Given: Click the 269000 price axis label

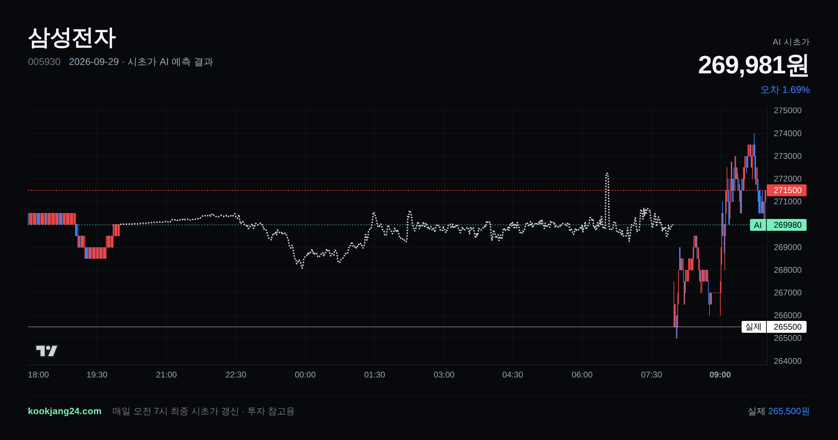Looking at the screenshot, I should 788,247.
